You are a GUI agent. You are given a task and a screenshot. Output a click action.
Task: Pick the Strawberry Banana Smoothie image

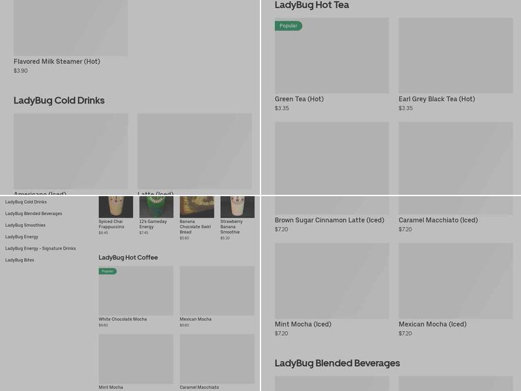tap(237, 207)
